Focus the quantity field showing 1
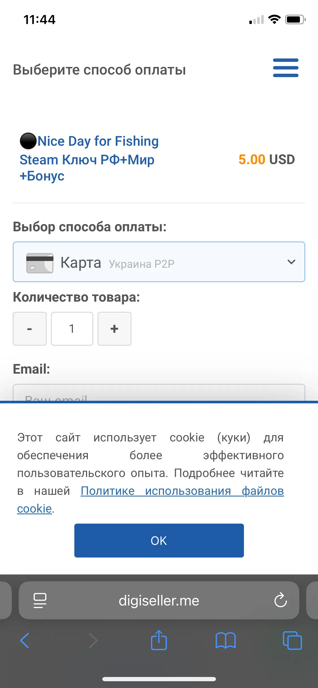Viewport: 318px width, 688px height. (x=72, y=329)
